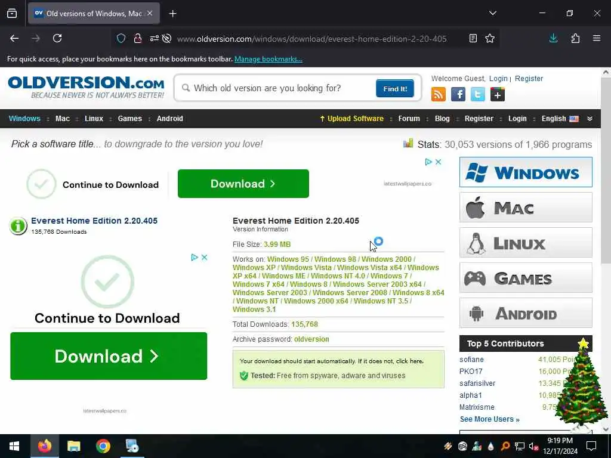Screen dimensions: 611x458
Task: Select the Mac navigation menu item
Action: pos(62,119)
